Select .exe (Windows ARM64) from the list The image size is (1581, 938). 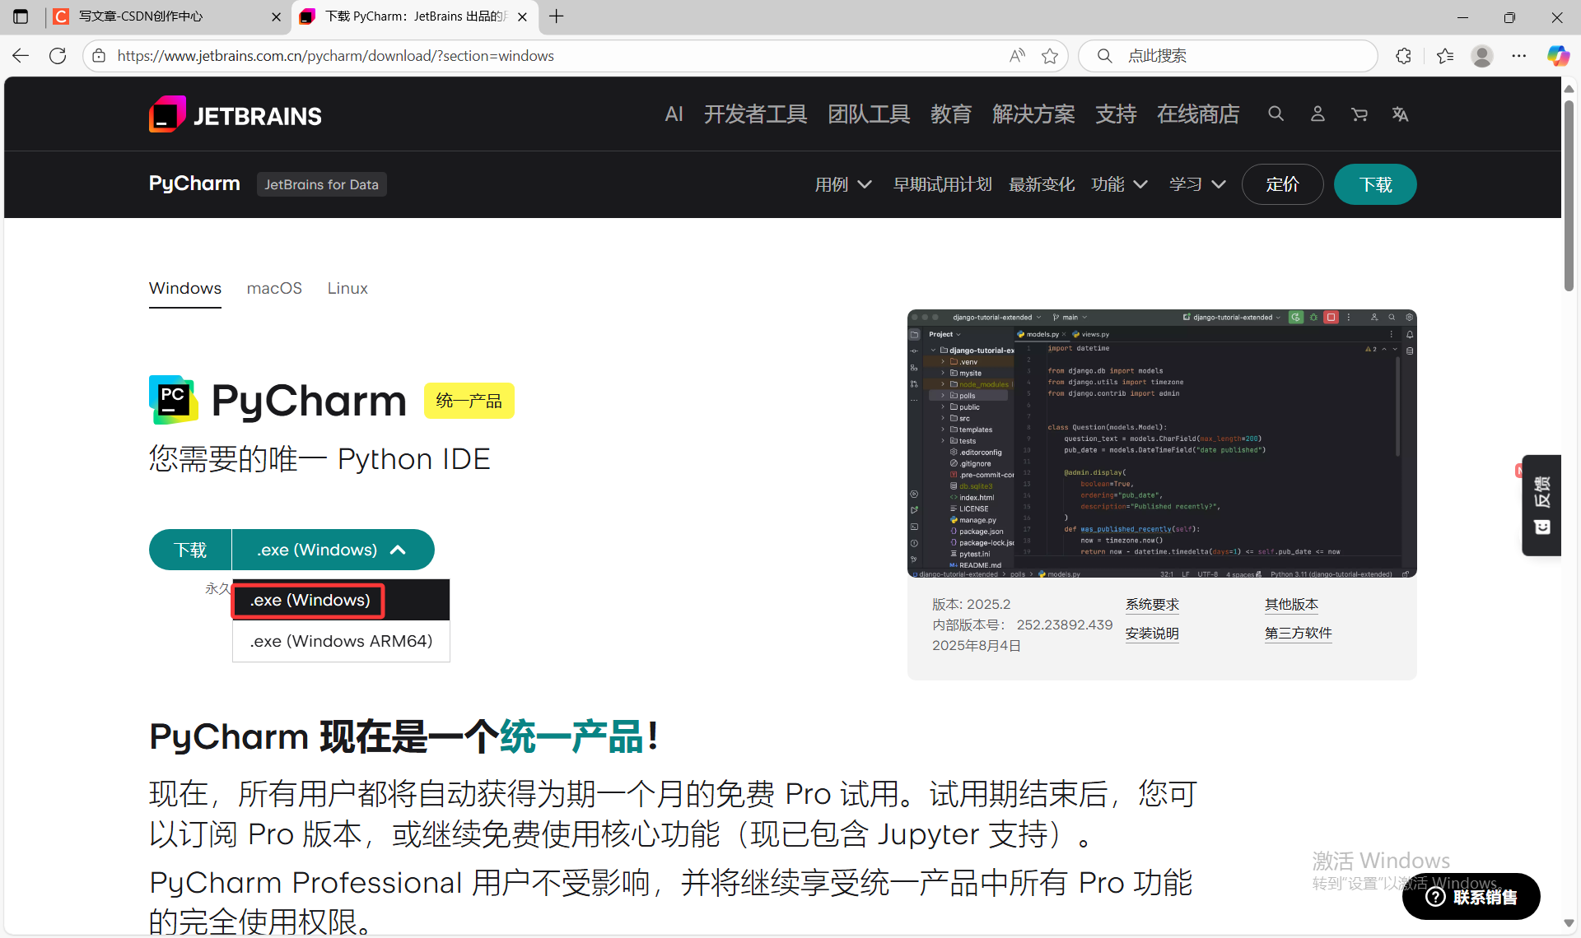[x=340, y=640]
